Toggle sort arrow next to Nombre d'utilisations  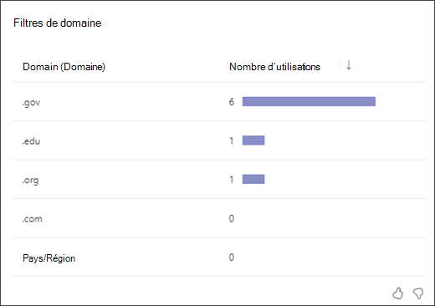click(349, 65)
